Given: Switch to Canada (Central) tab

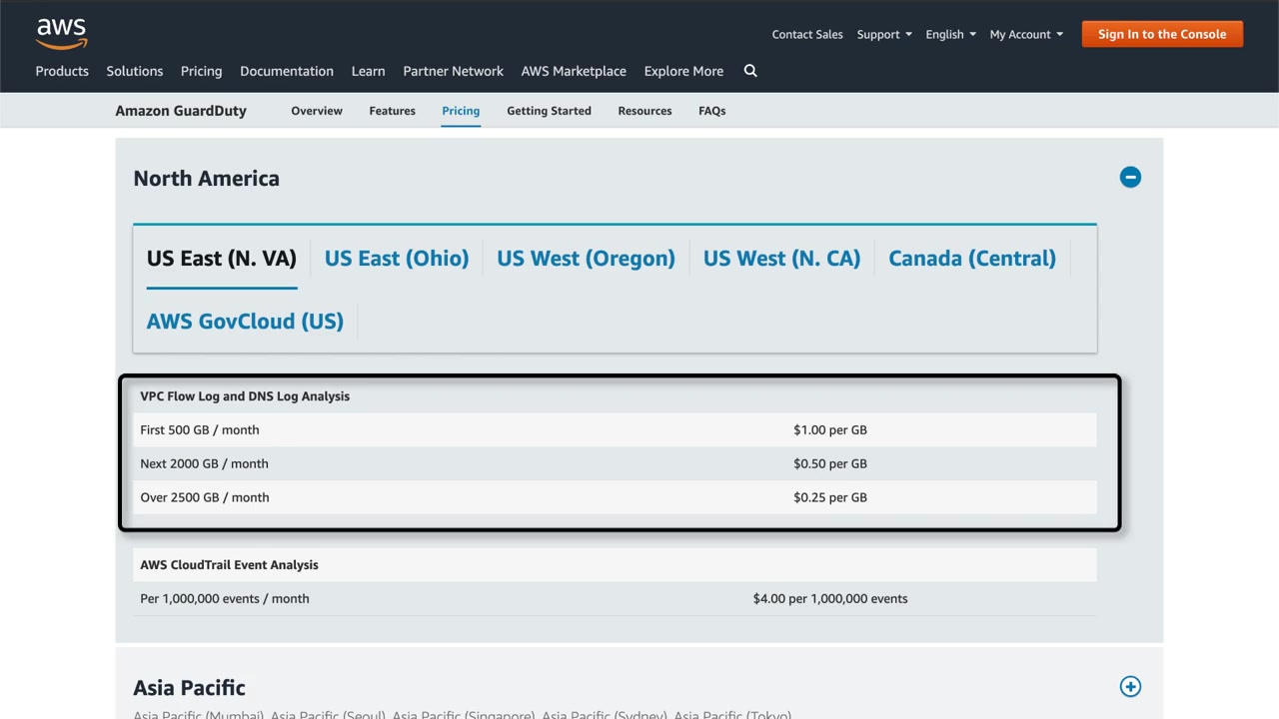Looking at the screenshot, I should tap(972, 259).
